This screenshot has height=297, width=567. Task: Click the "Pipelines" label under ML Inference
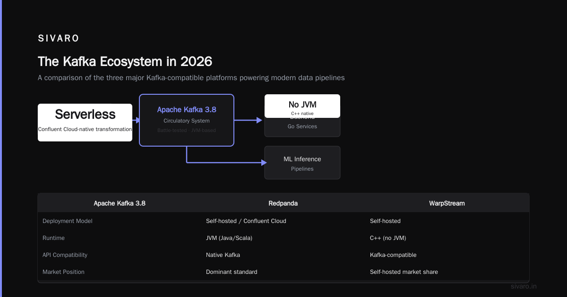pos(302,169)
